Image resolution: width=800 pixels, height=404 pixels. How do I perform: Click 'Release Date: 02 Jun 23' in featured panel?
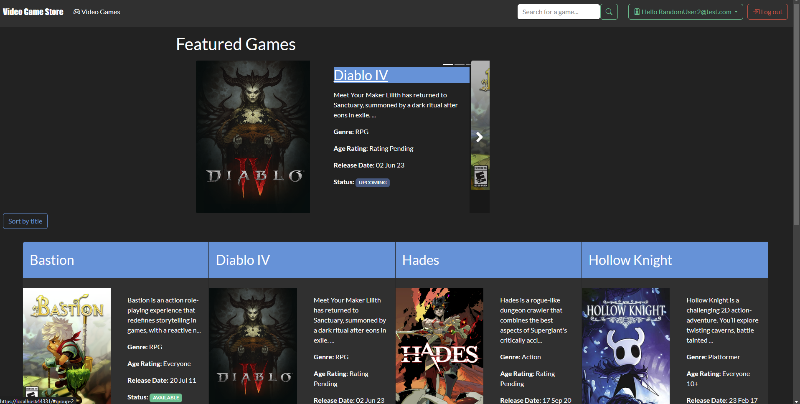point(369,165)
